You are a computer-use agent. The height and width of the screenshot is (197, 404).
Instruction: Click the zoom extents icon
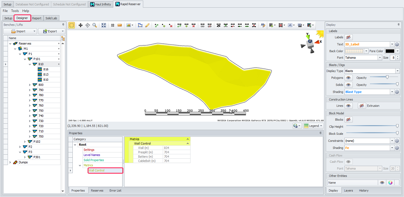104,25
